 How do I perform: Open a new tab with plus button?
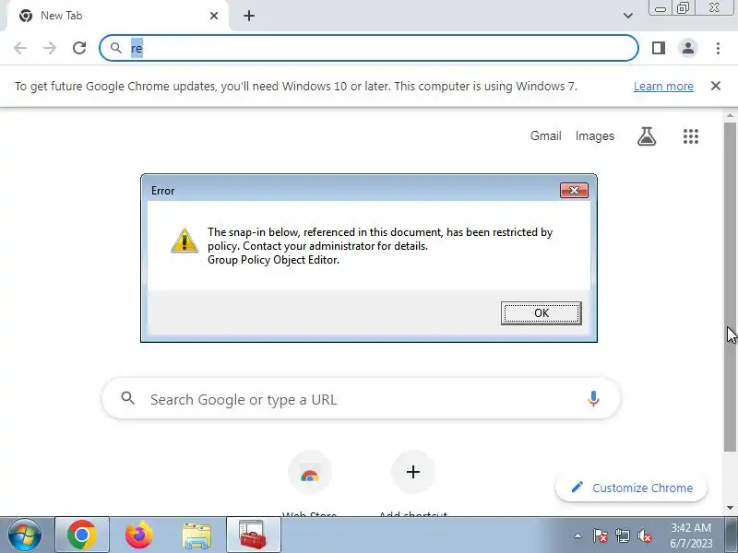coord(249,16)
